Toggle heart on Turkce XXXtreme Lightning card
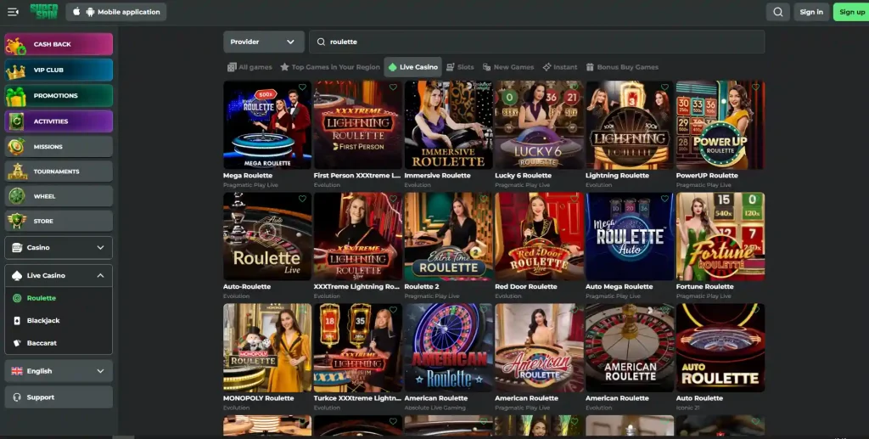 (393, 310)
